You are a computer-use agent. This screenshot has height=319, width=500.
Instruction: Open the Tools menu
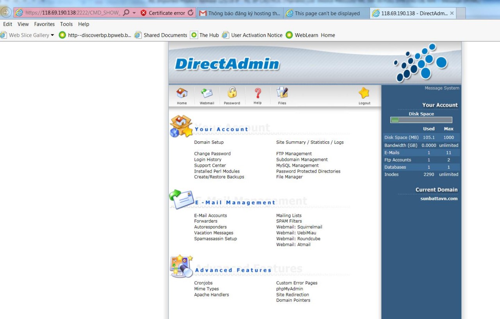[66, 24]
